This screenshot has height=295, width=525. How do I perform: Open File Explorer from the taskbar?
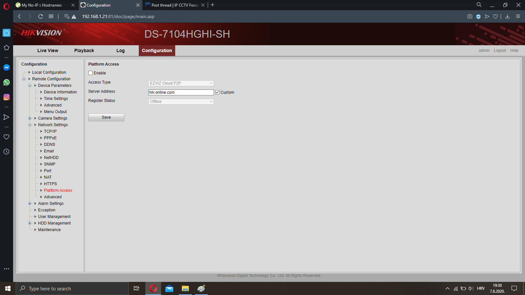(185, 288)
